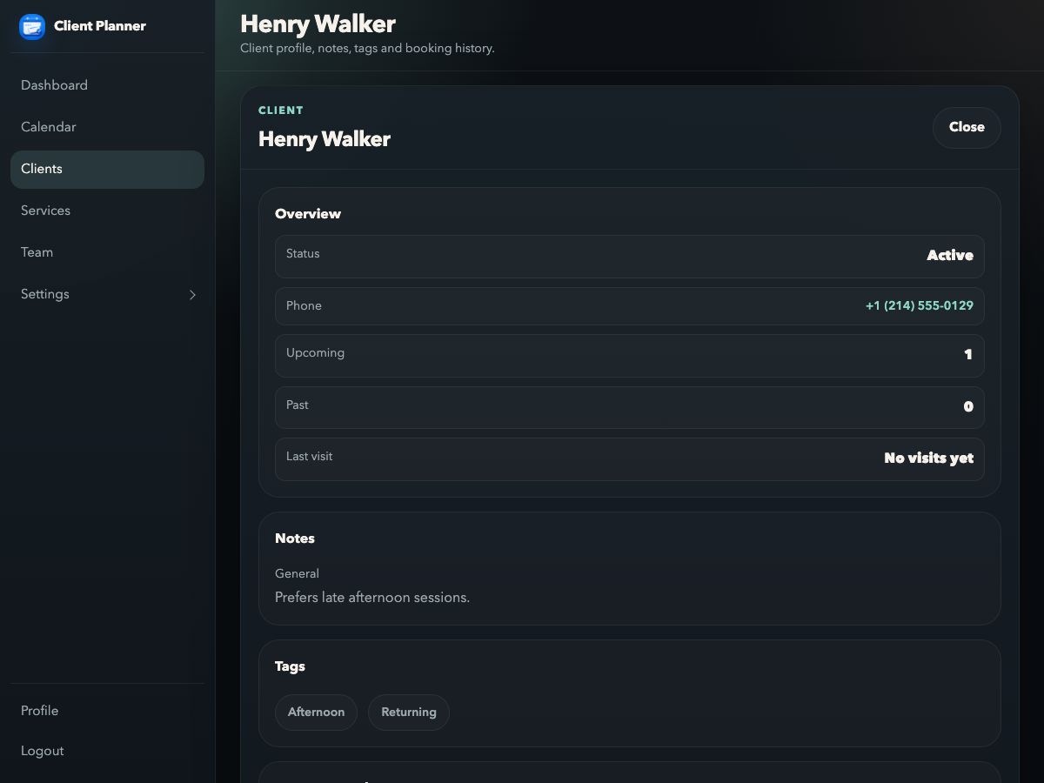Click the Status row label
Image resolution: width=1044 pixels, height=783 pixels.
[303, 254]
